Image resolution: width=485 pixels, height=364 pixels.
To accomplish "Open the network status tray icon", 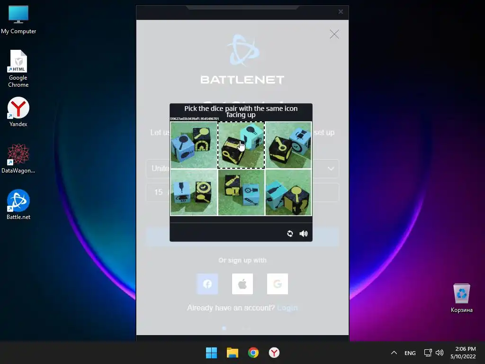I will click(x=428, y=353).
